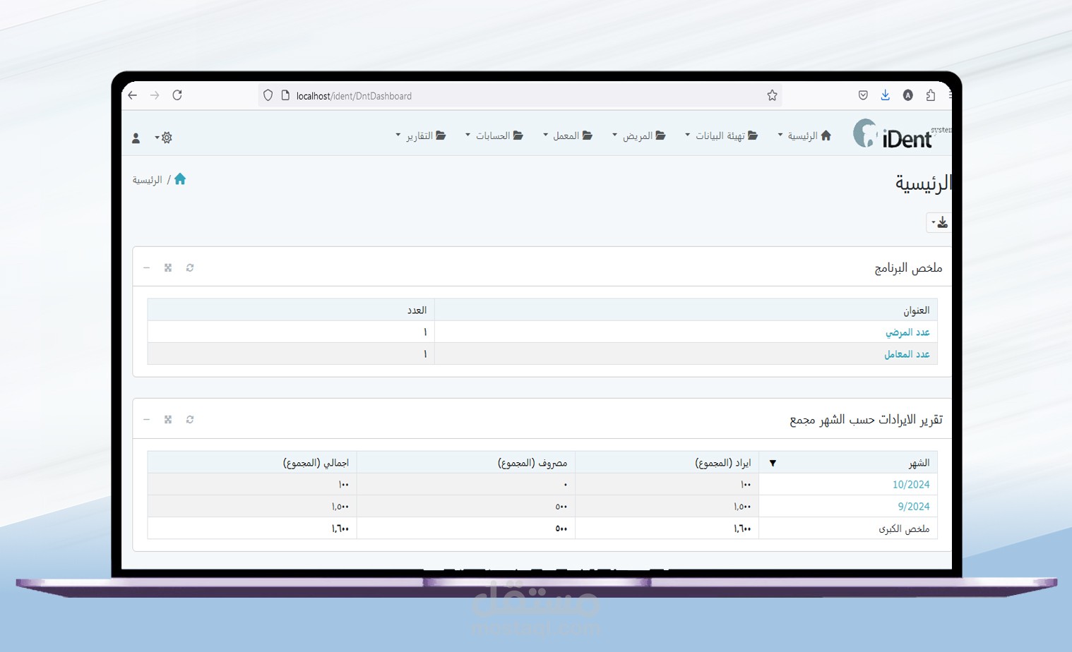The height and width of the screenshot is (652, 1072).
Task: Click تقرير الايرادات حسب الشهر مجمع title
Action: point(866,420)
